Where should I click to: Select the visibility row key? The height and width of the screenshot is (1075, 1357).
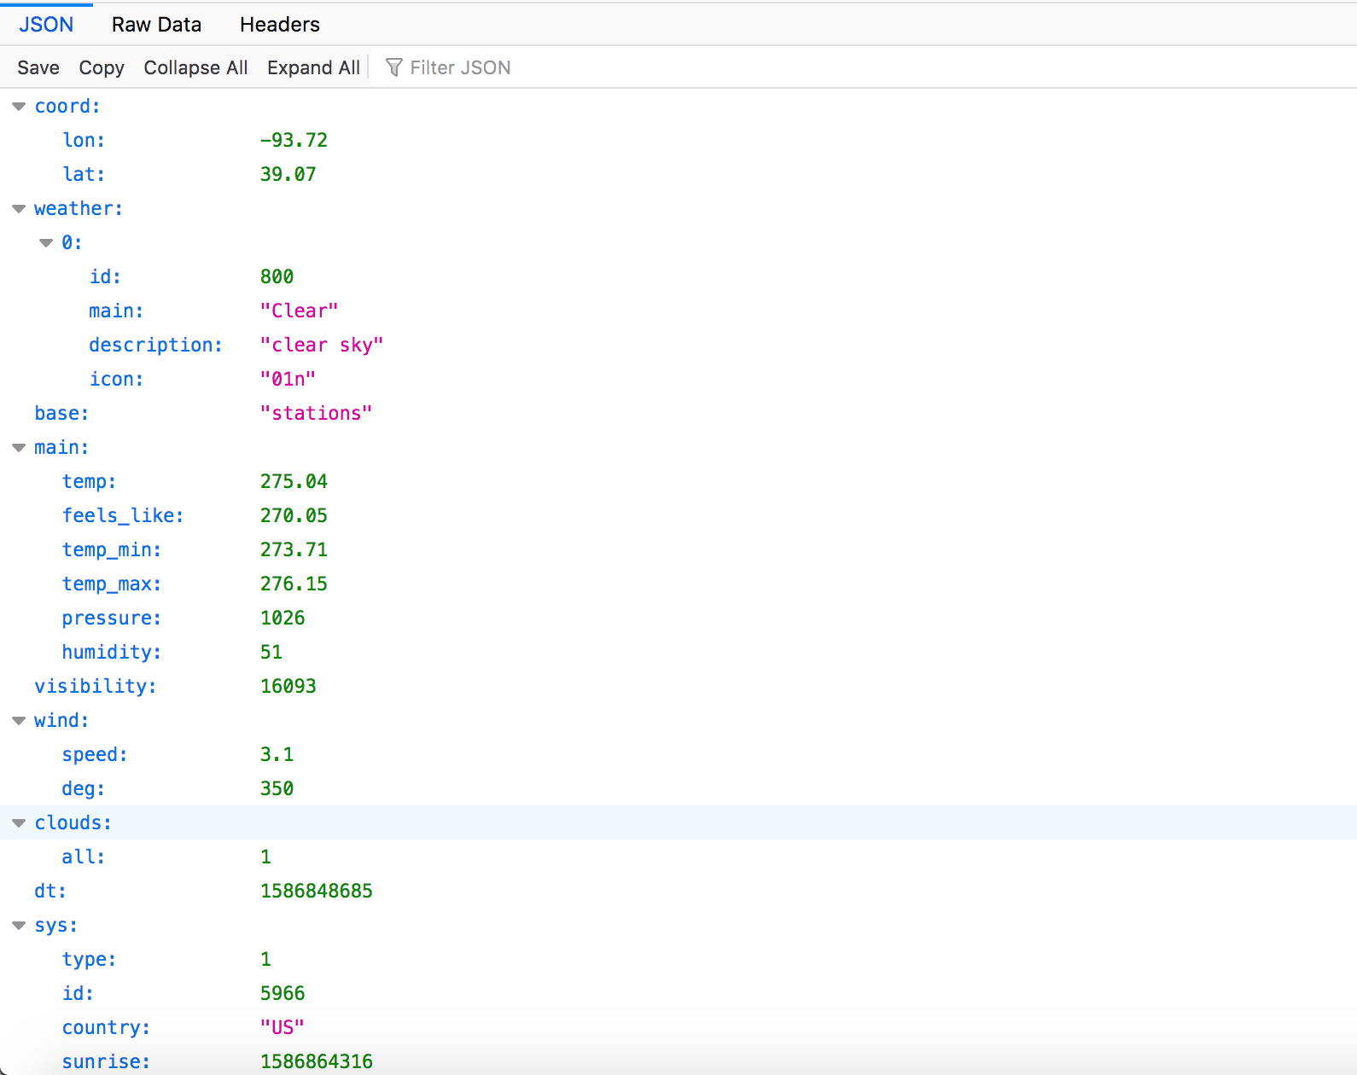pyautogui.click(x=95, y=686)
